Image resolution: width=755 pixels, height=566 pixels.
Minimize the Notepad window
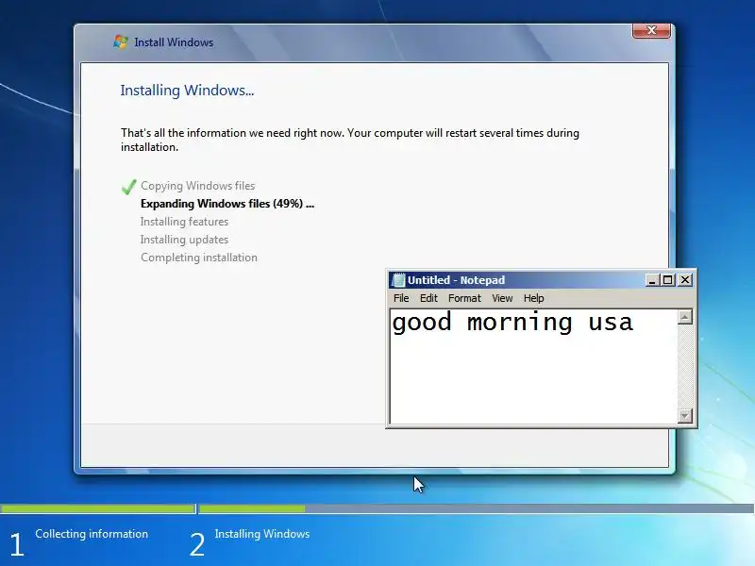[x=652, y=279]
